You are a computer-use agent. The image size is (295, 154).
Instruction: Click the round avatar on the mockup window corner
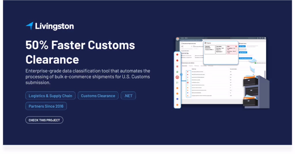coord(177,39)
